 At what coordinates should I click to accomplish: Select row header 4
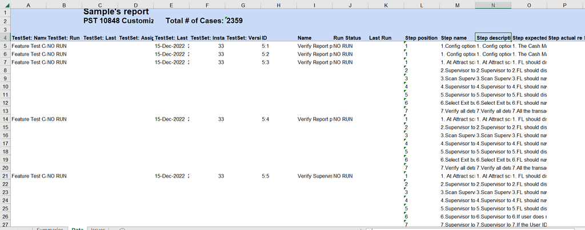pyautogui.click(x=5, y=38)
